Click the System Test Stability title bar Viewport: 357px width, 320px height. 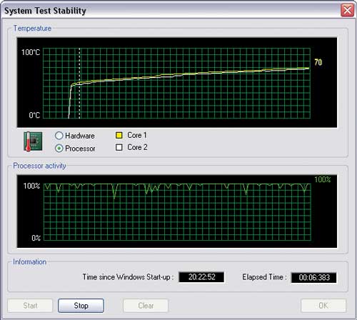coord(171,11)
